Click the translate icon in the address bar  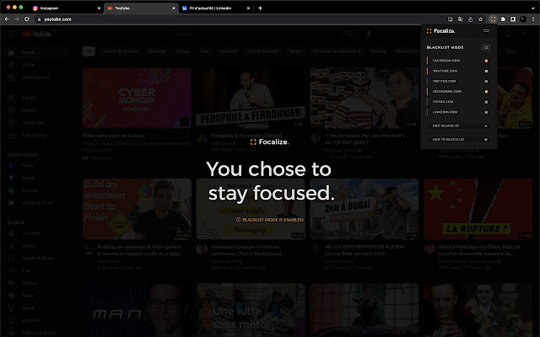[x=461, y=19]
